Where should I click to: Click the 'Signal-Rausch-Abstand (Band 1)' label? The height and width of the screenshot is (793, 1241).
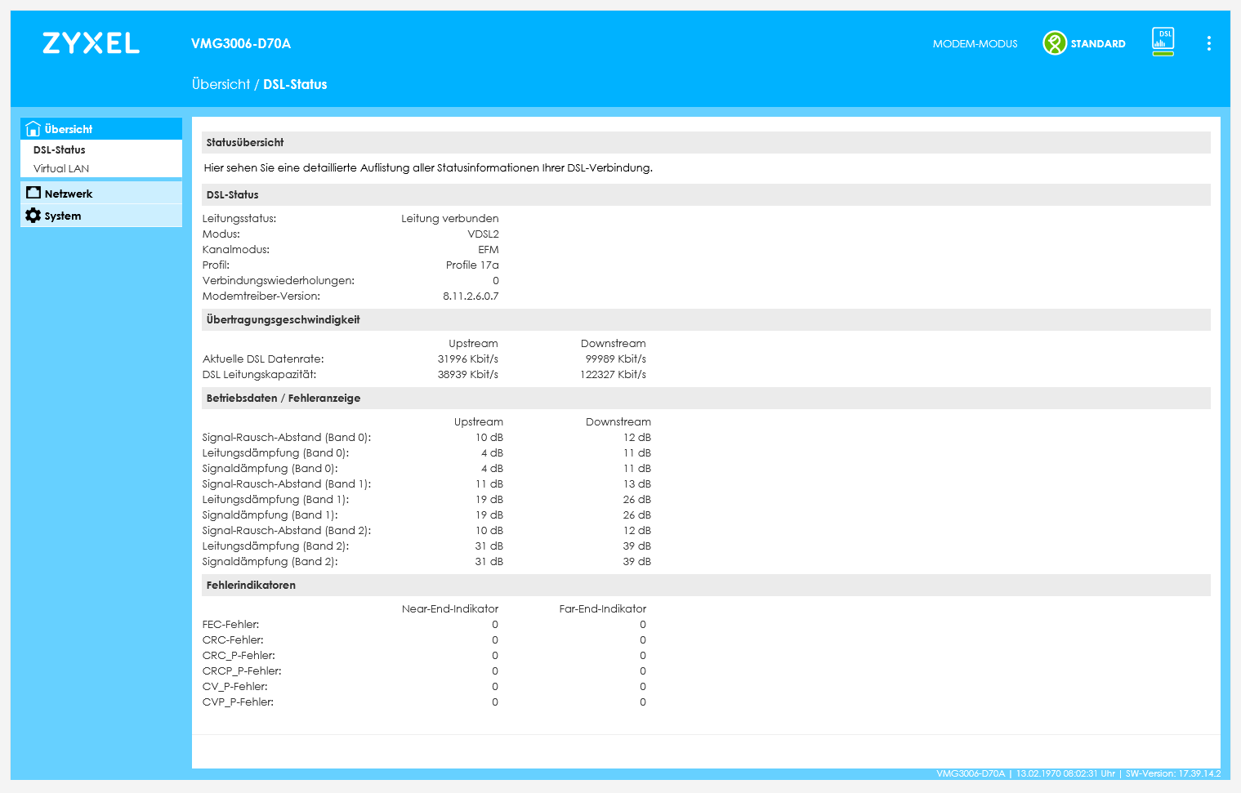pos(287,484)
